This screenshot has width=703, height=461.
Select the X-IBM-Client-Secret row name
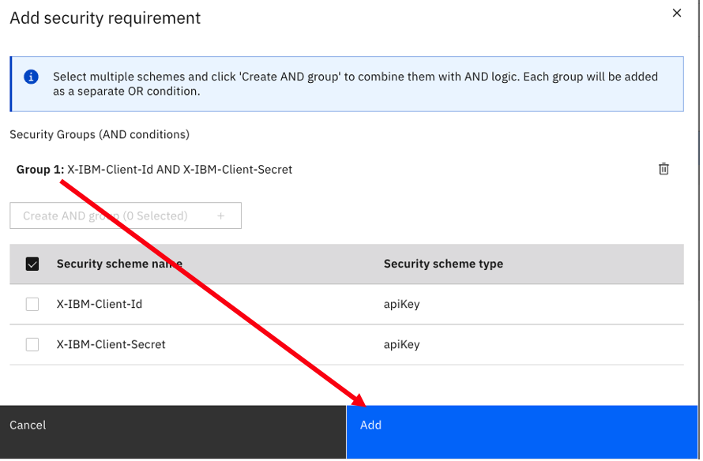[111, 344]
